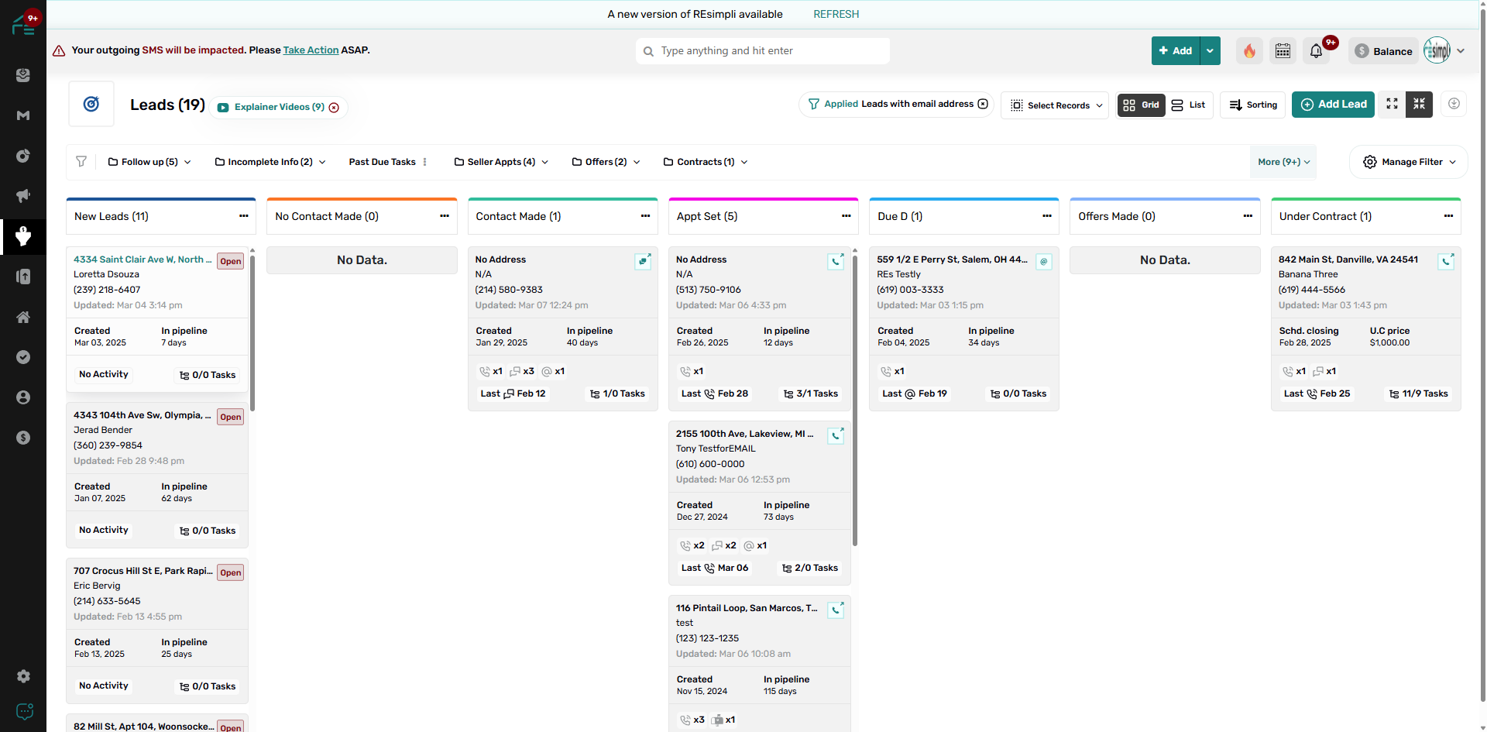Open Due D column options menu
1487x732 pixels.
pos(1047,216)
